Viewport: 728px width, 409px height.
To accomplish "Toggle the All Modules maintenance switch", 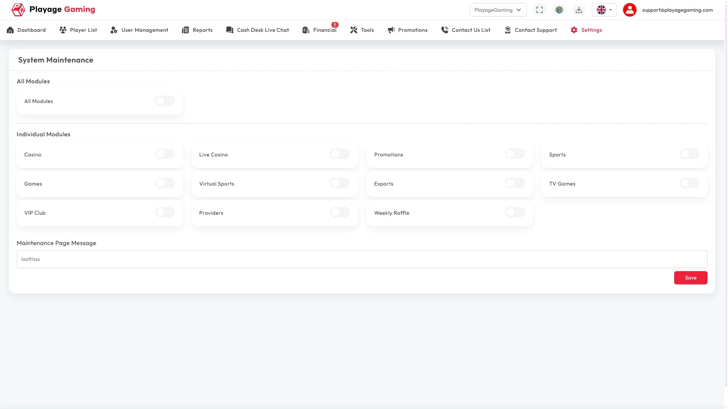I will tap(165, 101).
